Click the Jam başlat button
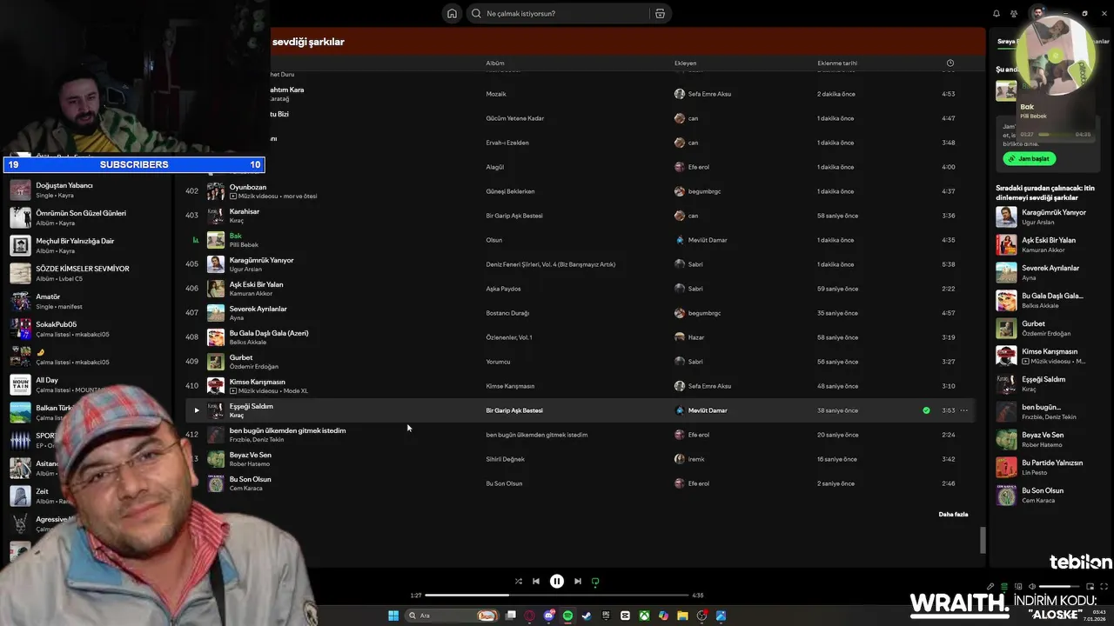1114x626 pixels. coord(1029,159)
